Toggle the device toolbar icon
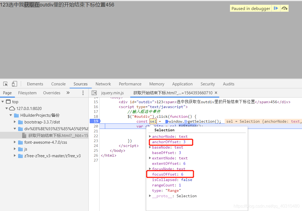Viewport: 302px width, 211px height. (14, 84)
